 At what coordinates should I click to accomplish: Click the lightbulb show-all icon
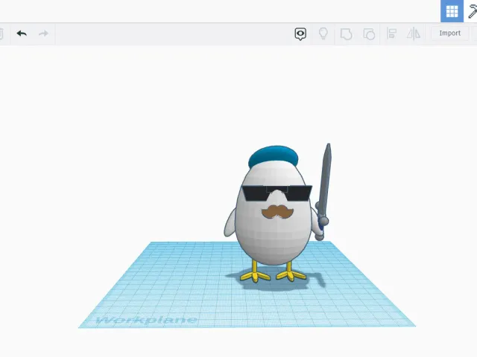click(323, 33)
